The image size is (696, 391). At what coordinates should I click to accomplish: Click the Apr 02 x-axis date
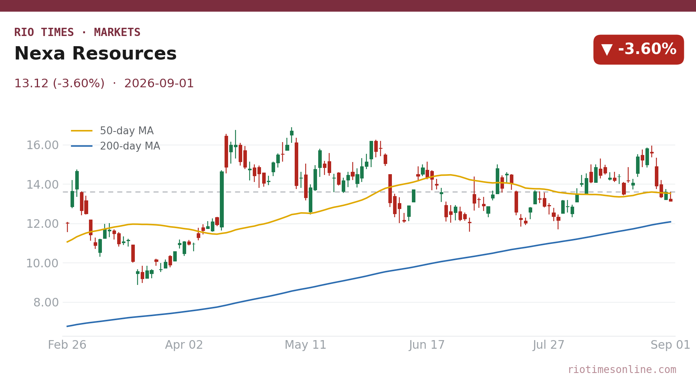(184, 345)
